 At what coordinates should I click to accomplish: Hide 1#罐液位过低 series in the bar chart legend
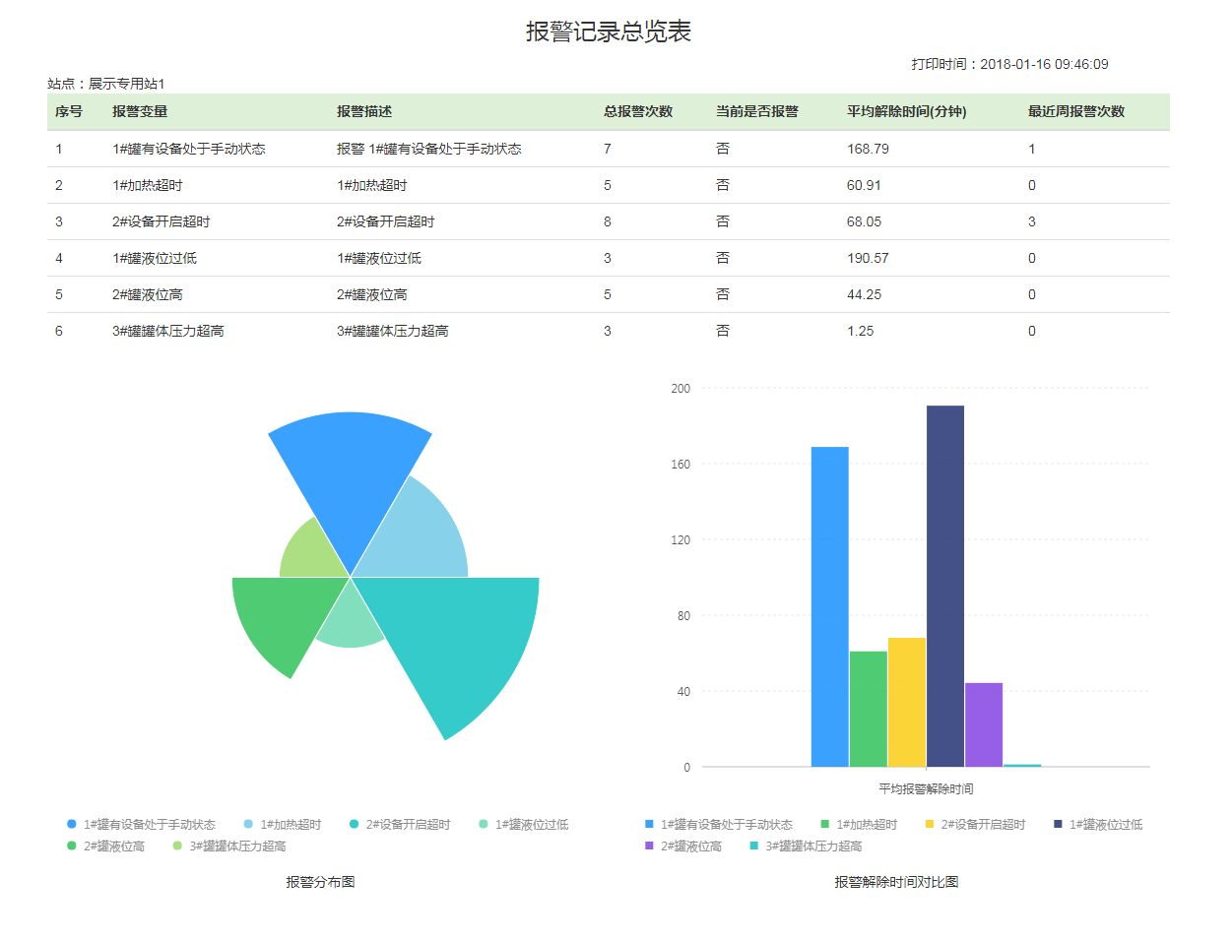[x=1105, y=825]
